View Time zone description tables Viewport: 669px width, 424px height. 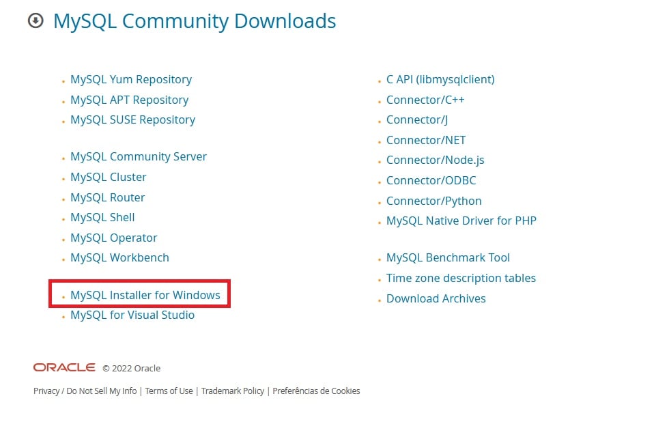pyautogui.click(x=461, y=278)
